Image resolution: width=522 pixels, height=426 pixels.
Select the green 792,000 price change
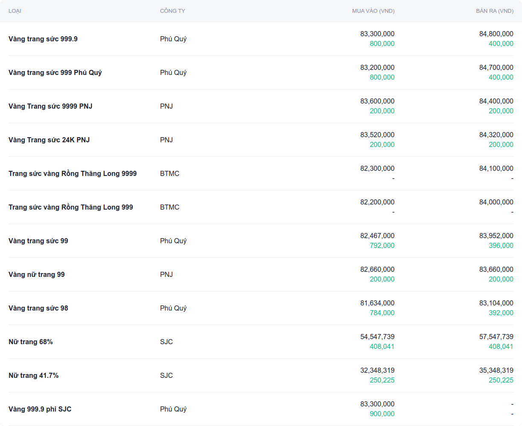(382, 246)
